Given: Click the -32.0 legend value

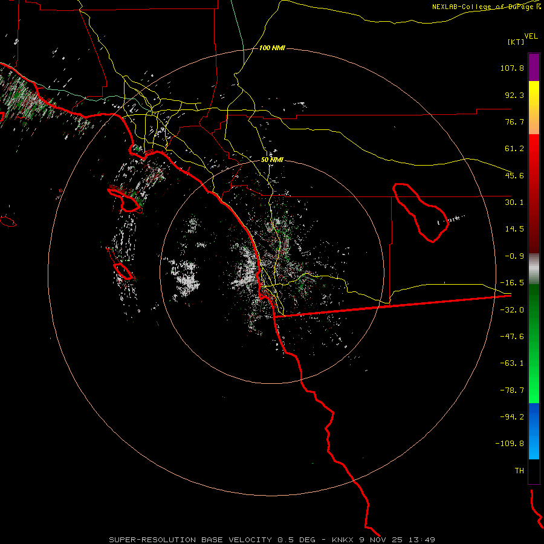Looking at the screenshot, I should tap(512, 310).
